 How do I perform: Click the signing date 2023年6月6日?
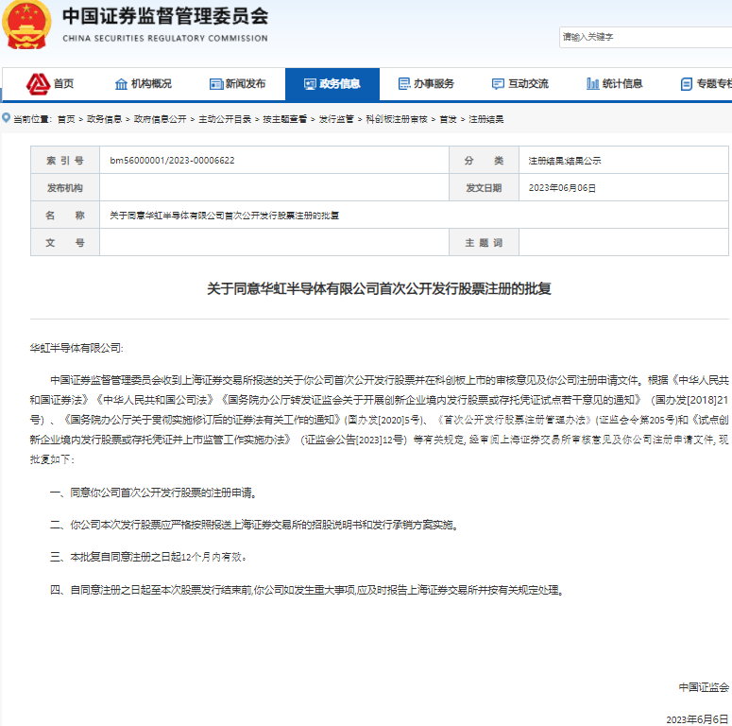[x=697, y=719]
